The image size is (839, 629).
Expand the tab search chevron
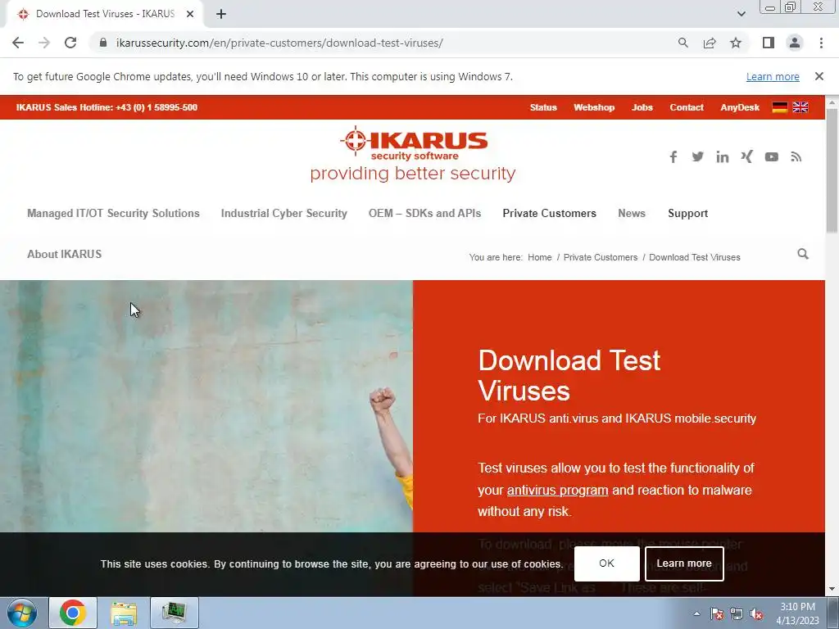[741, 14]
